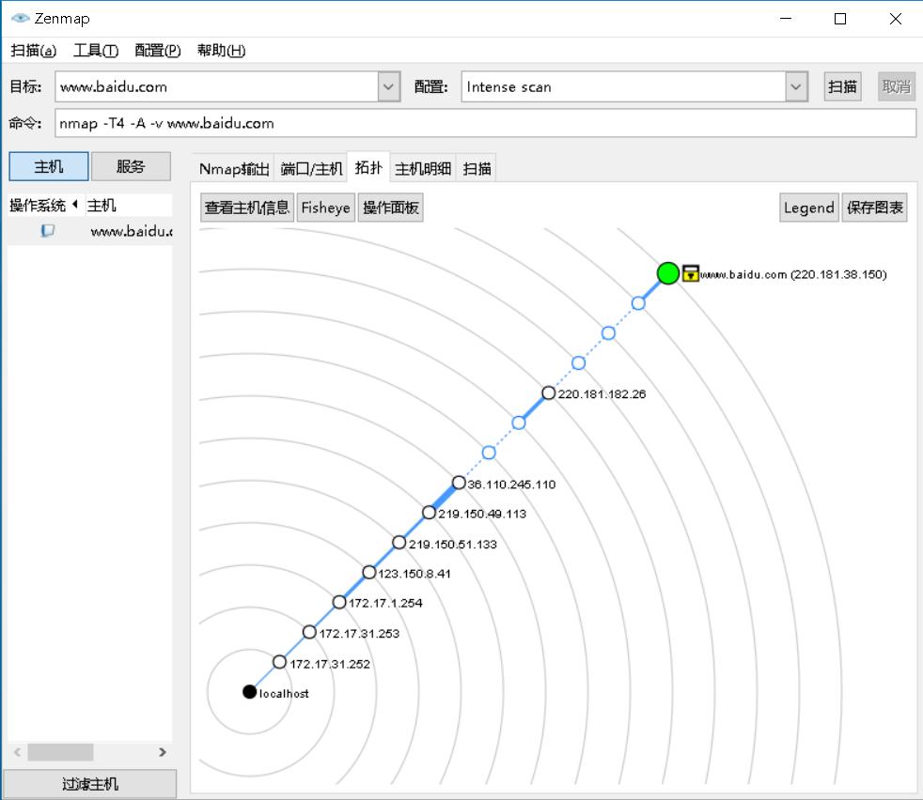
Task: Open the 帮助(H) menu
Action: [x=221, y=51]
